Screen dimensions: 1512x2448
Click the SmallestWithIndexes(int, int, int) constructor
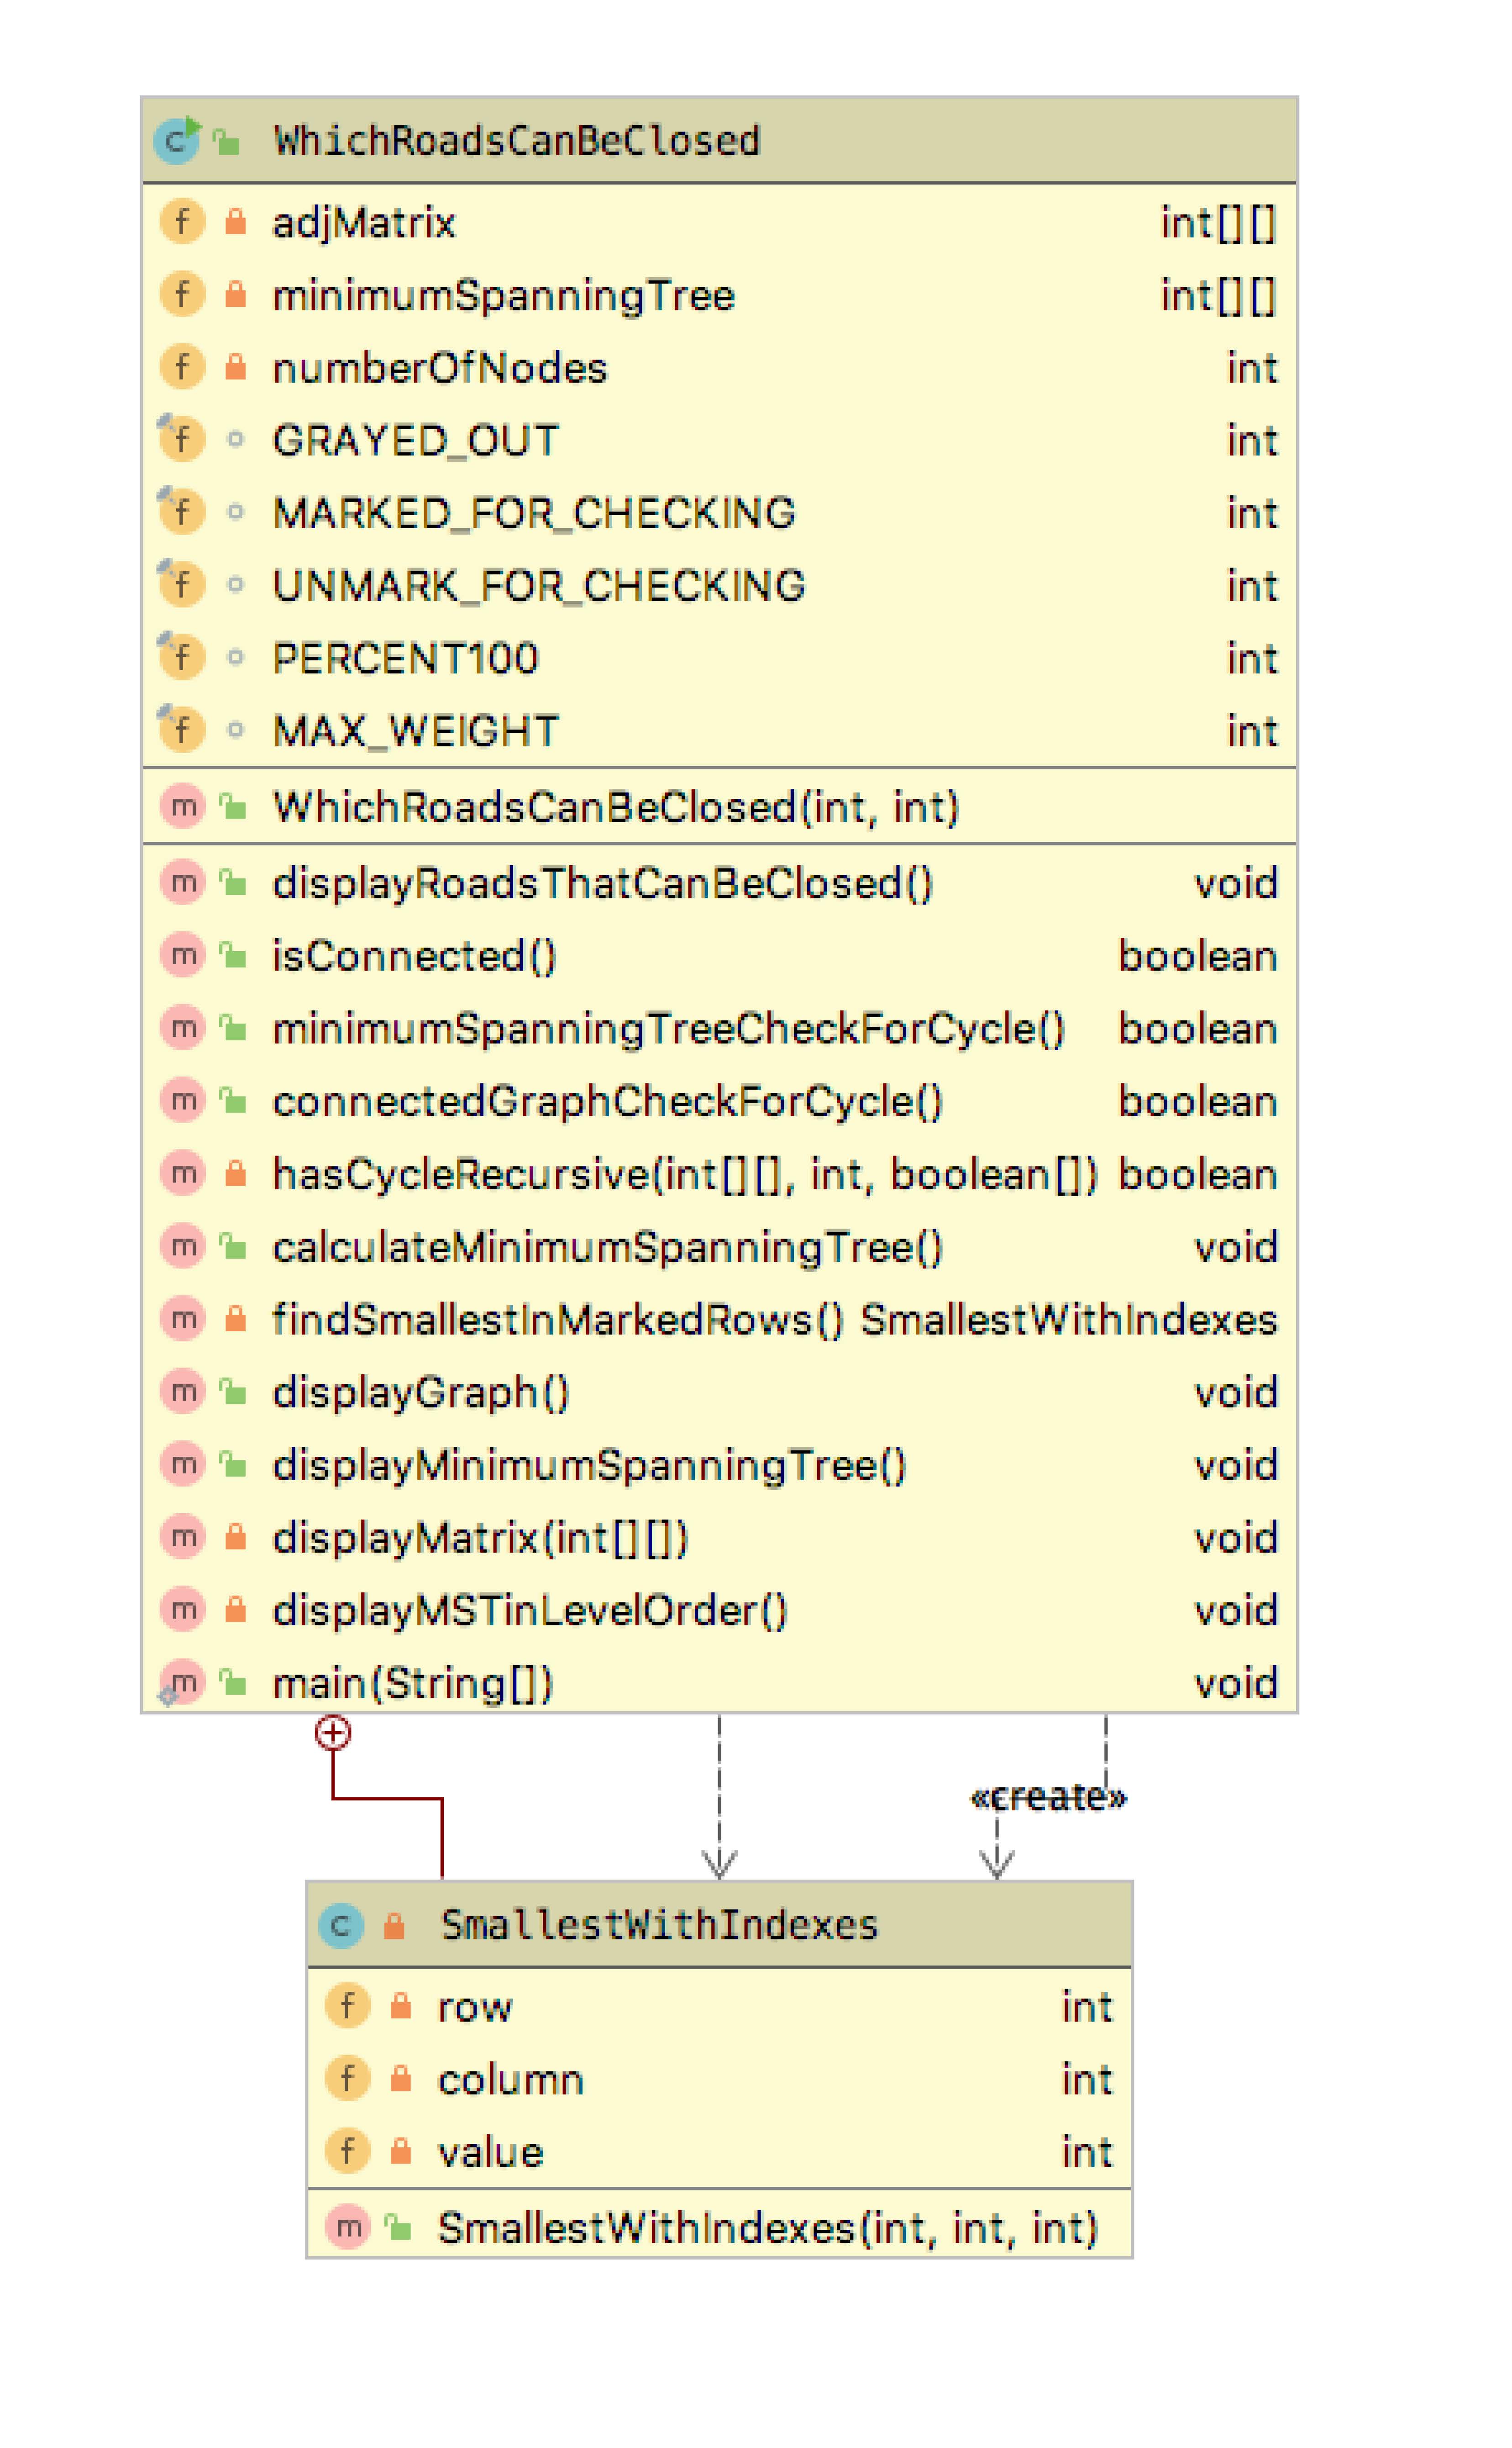(767, 2228)
